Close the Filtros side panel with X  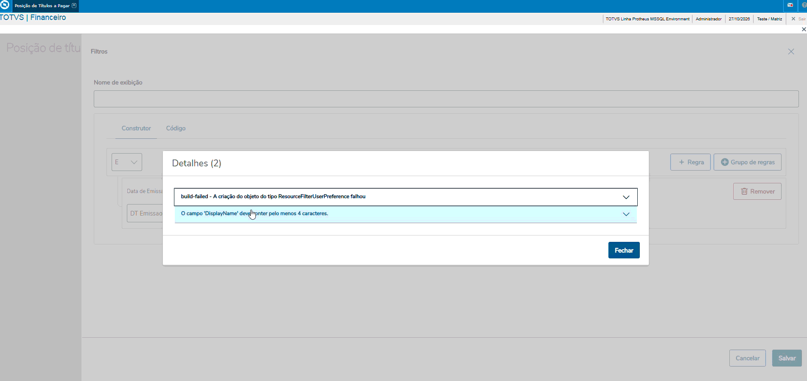[791, 51]
